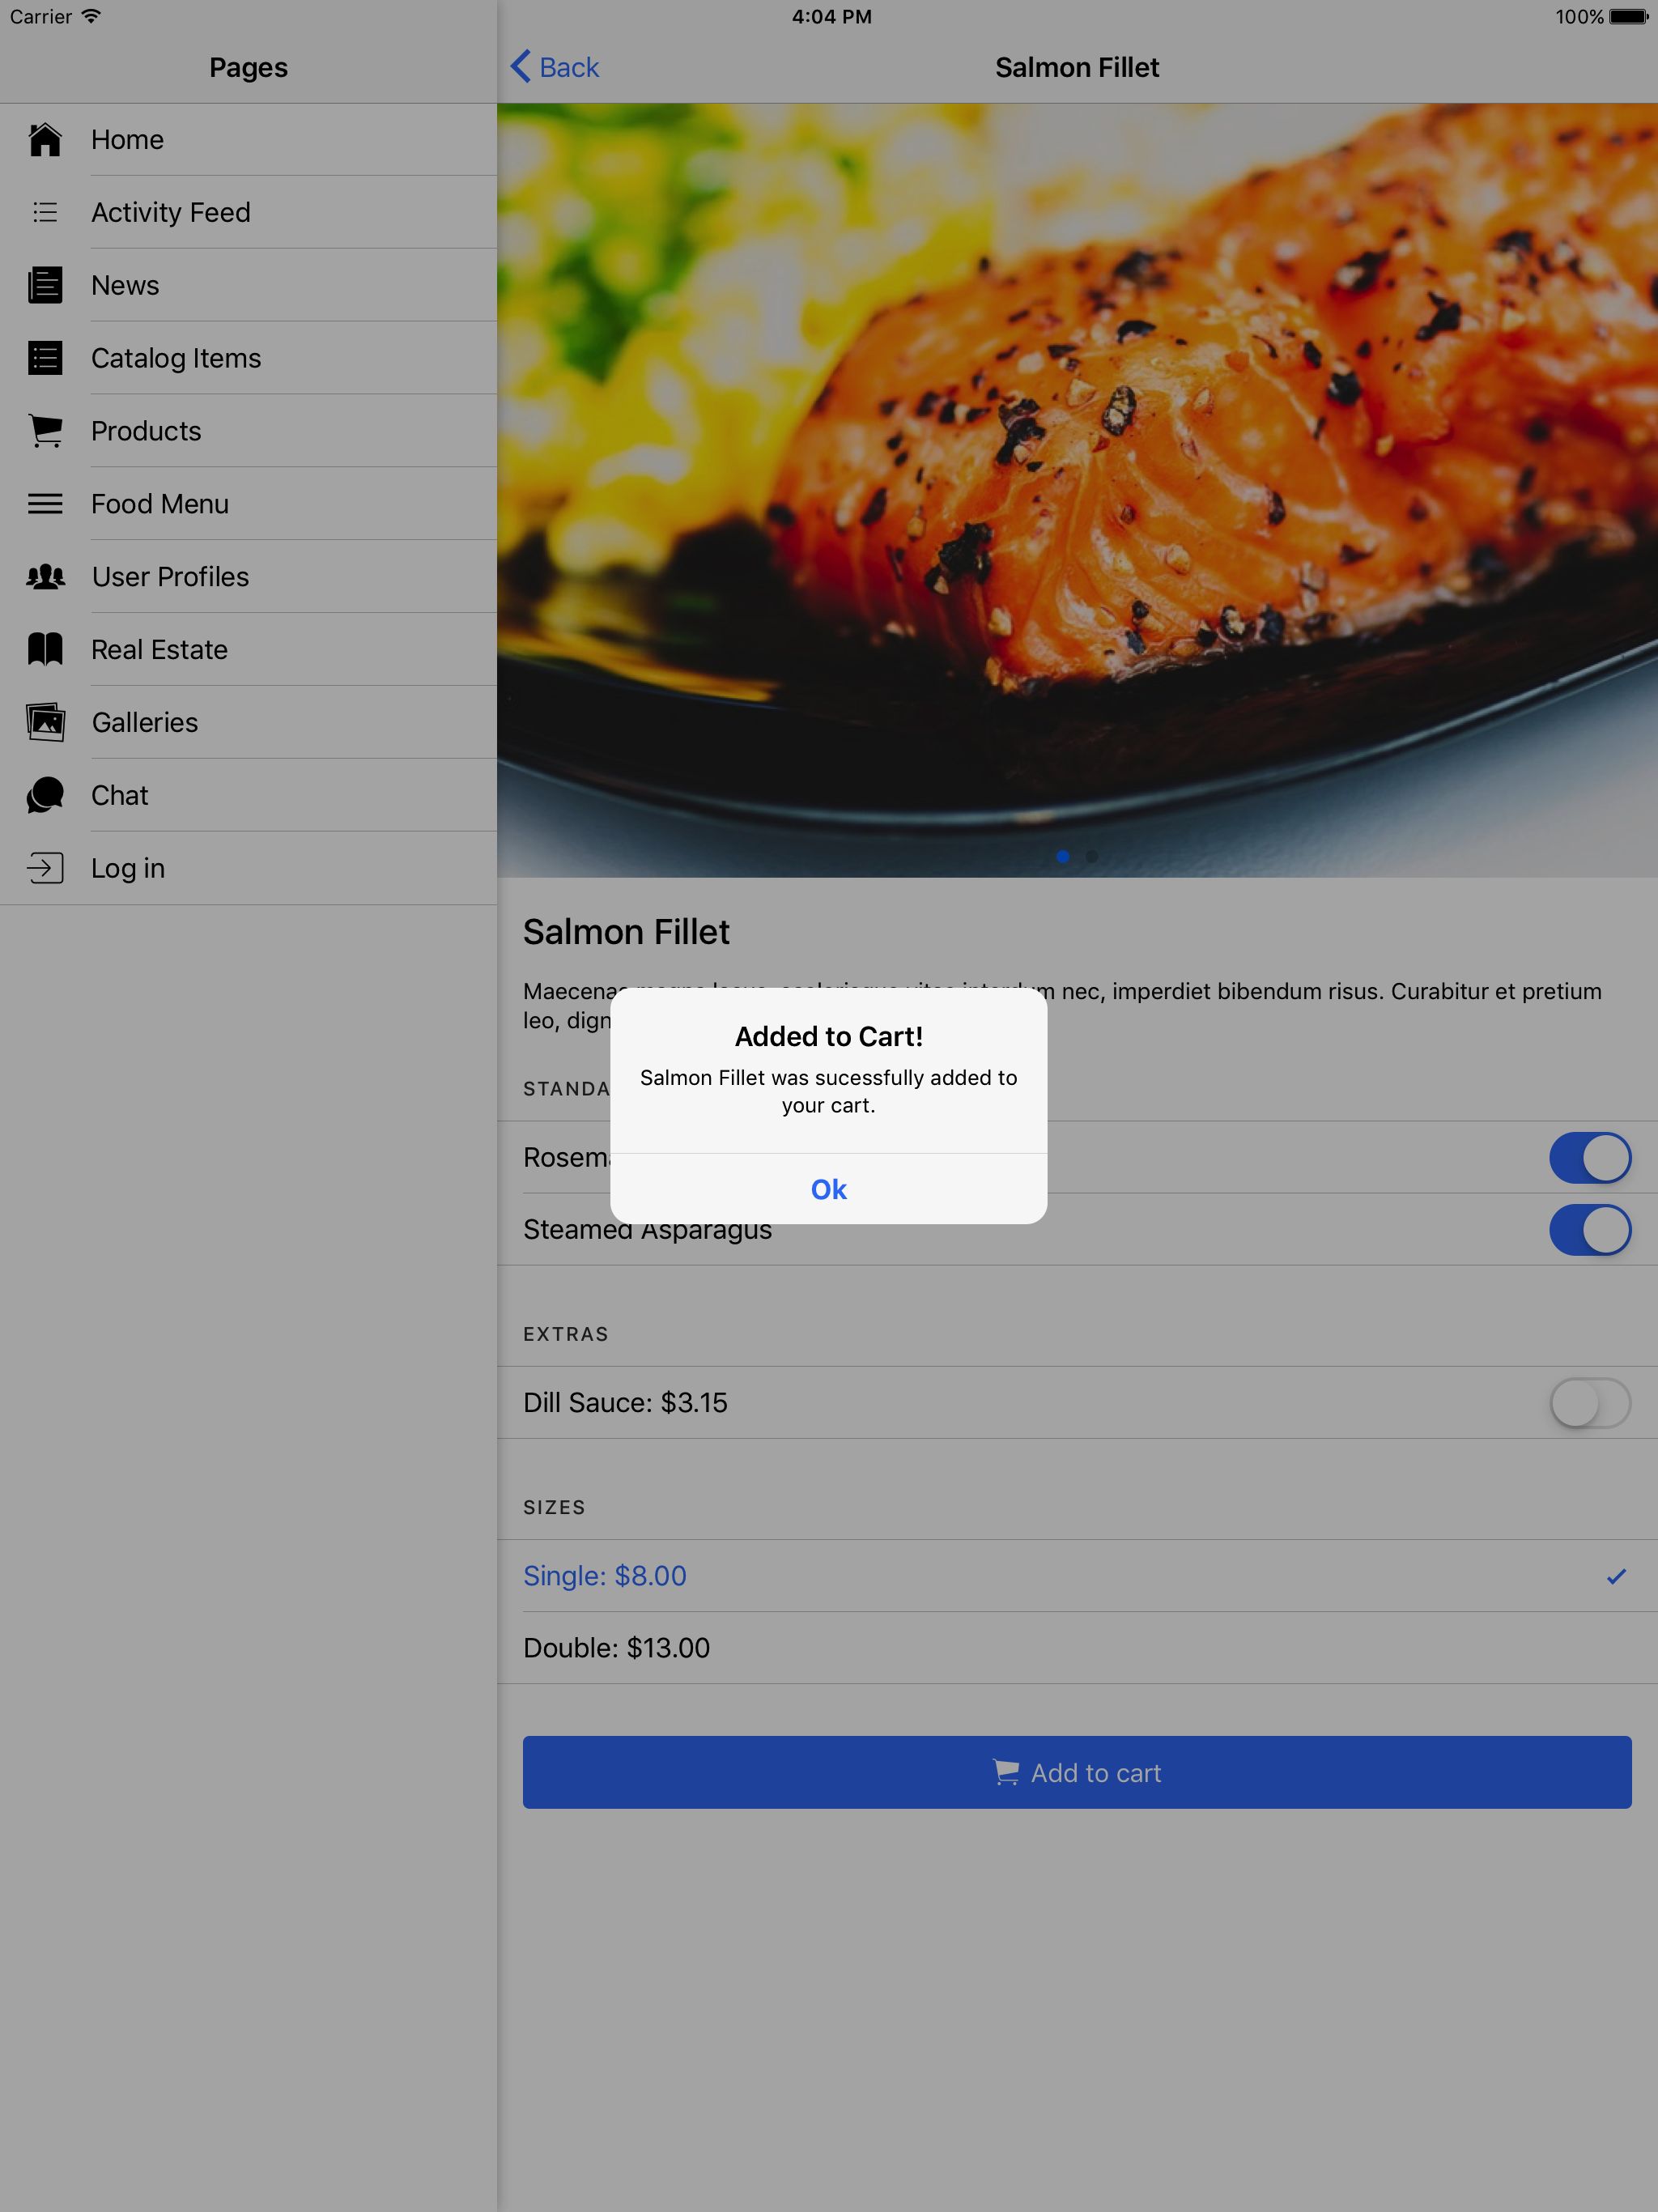Click the Galleries photo icon
Viewport: 1658px width, 2212px height.
coord(45,722)
